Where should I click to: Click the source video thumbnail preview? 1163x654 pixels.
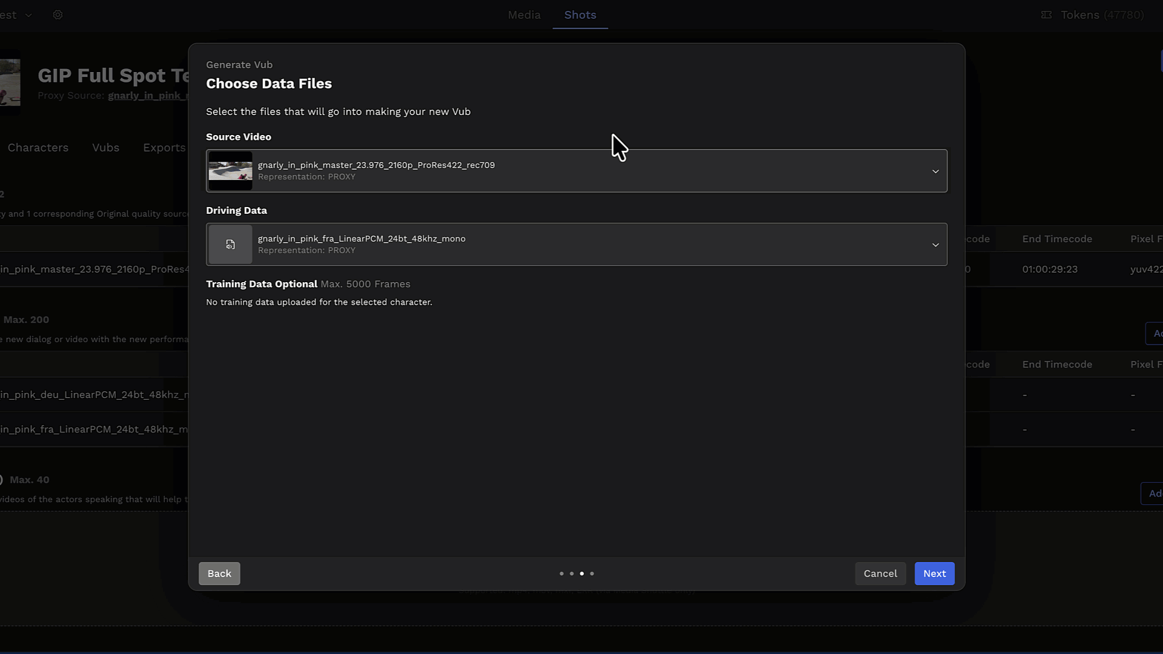[230, 171]
